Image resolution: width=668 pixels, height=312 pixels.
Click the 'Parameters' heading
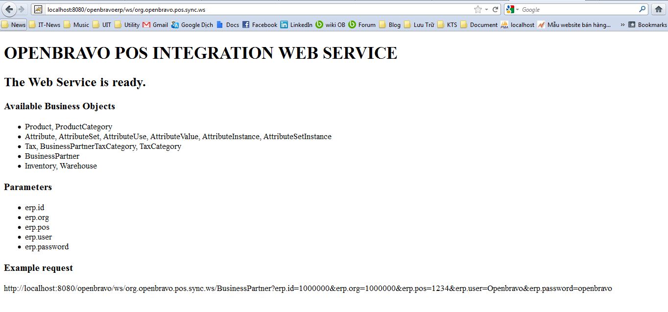click(28, 187)
